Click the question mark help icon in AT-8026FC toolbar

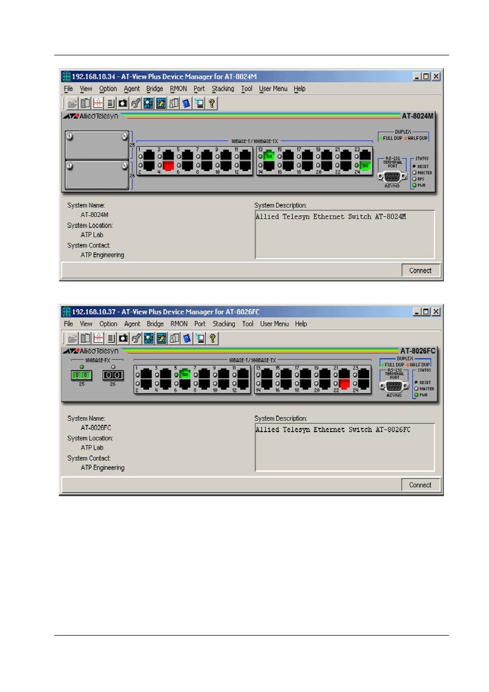tap(212, 338)
